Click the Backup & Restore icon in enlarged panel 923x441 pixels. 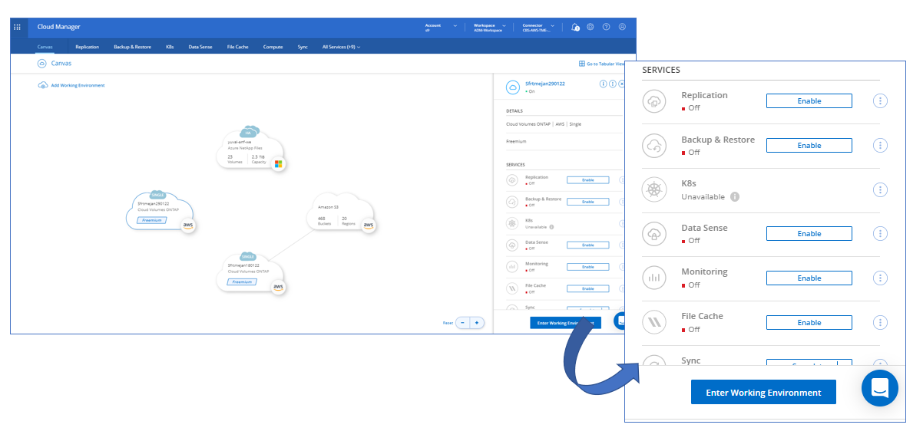pos(654,146)
